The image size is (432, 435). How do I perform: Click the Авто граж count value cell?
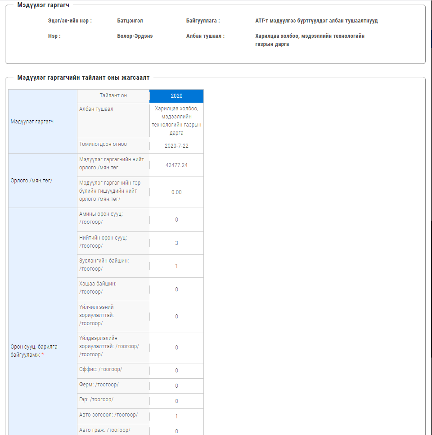176,431
